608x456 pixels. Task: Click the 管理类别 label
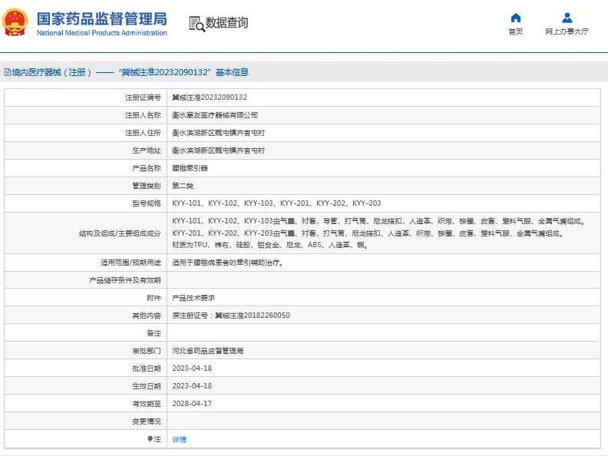(x=146, y=186)
